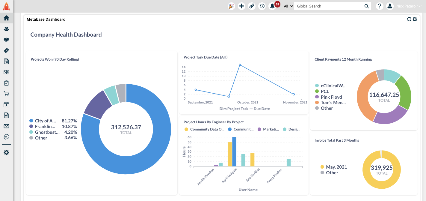Click the rocket logo icon
This screenshot has height=201, width=426.
click(x=6, y=6)
